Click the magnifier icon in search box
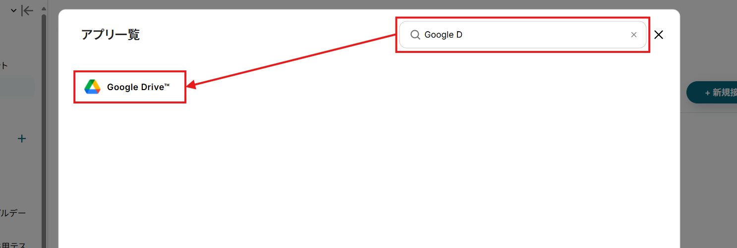 pos(415,35)
